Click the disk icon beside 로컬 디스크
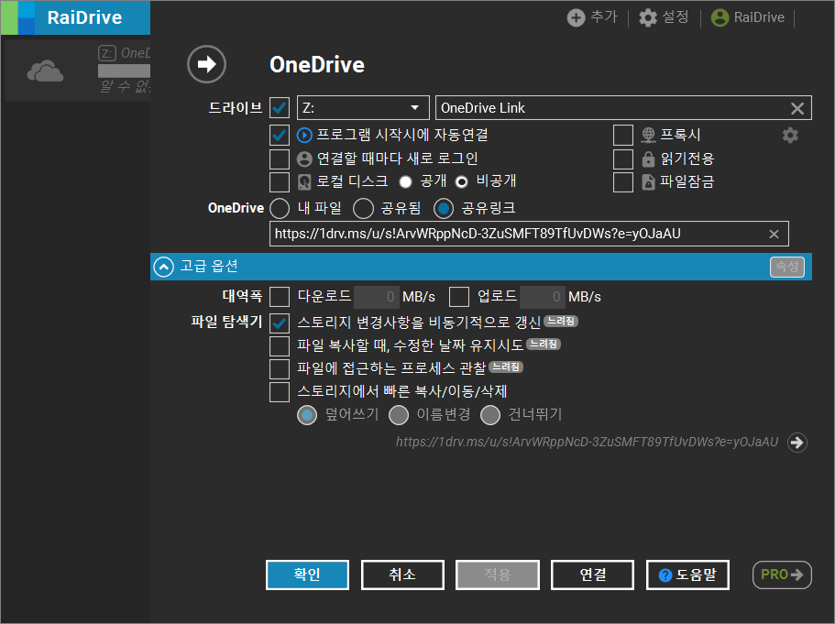The height and width of the screenshot is (624, 835). click(x=304, y=182)
